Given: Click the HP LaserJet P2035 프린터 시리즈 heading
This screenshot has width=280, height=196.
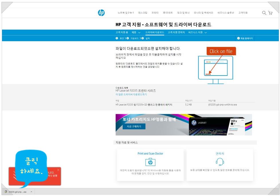Looking at the screenshot, I should pos(136,91).
